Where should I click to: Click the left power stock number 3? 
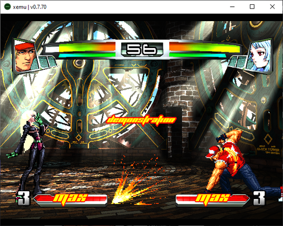[x=24, y=199]
